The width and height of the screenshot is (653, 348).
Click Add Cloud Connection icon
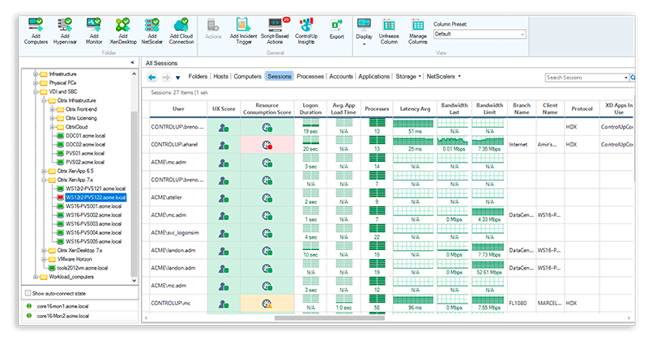[181, 25]
